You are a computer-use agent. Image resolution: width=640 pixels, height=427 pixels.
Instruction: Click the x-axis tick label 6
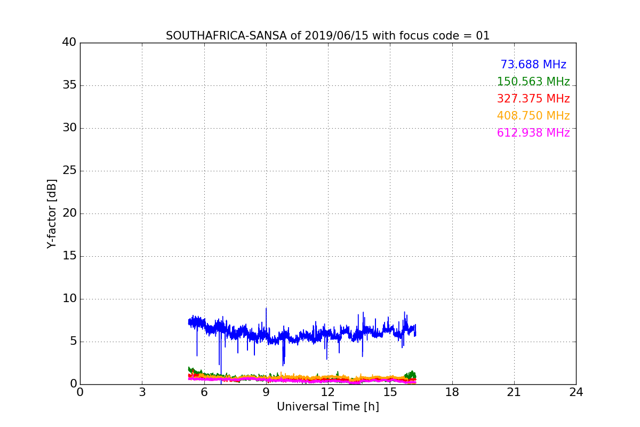click(x=204, y=392)
